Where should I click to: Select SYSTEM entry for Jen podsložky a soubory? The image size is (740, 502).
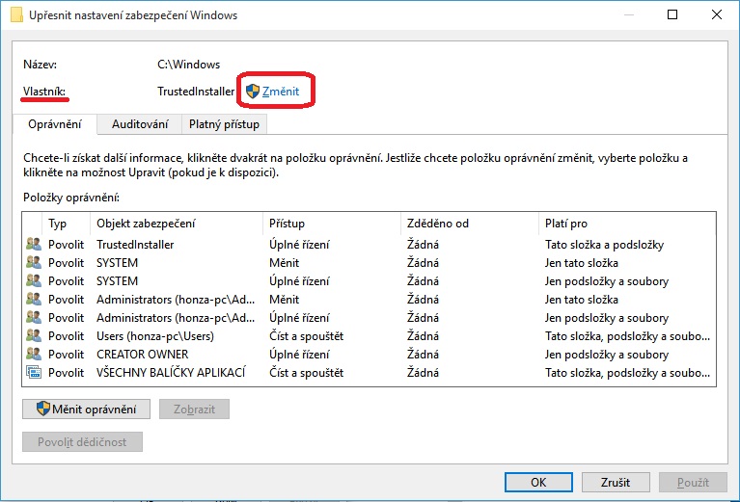click(370, 281)
